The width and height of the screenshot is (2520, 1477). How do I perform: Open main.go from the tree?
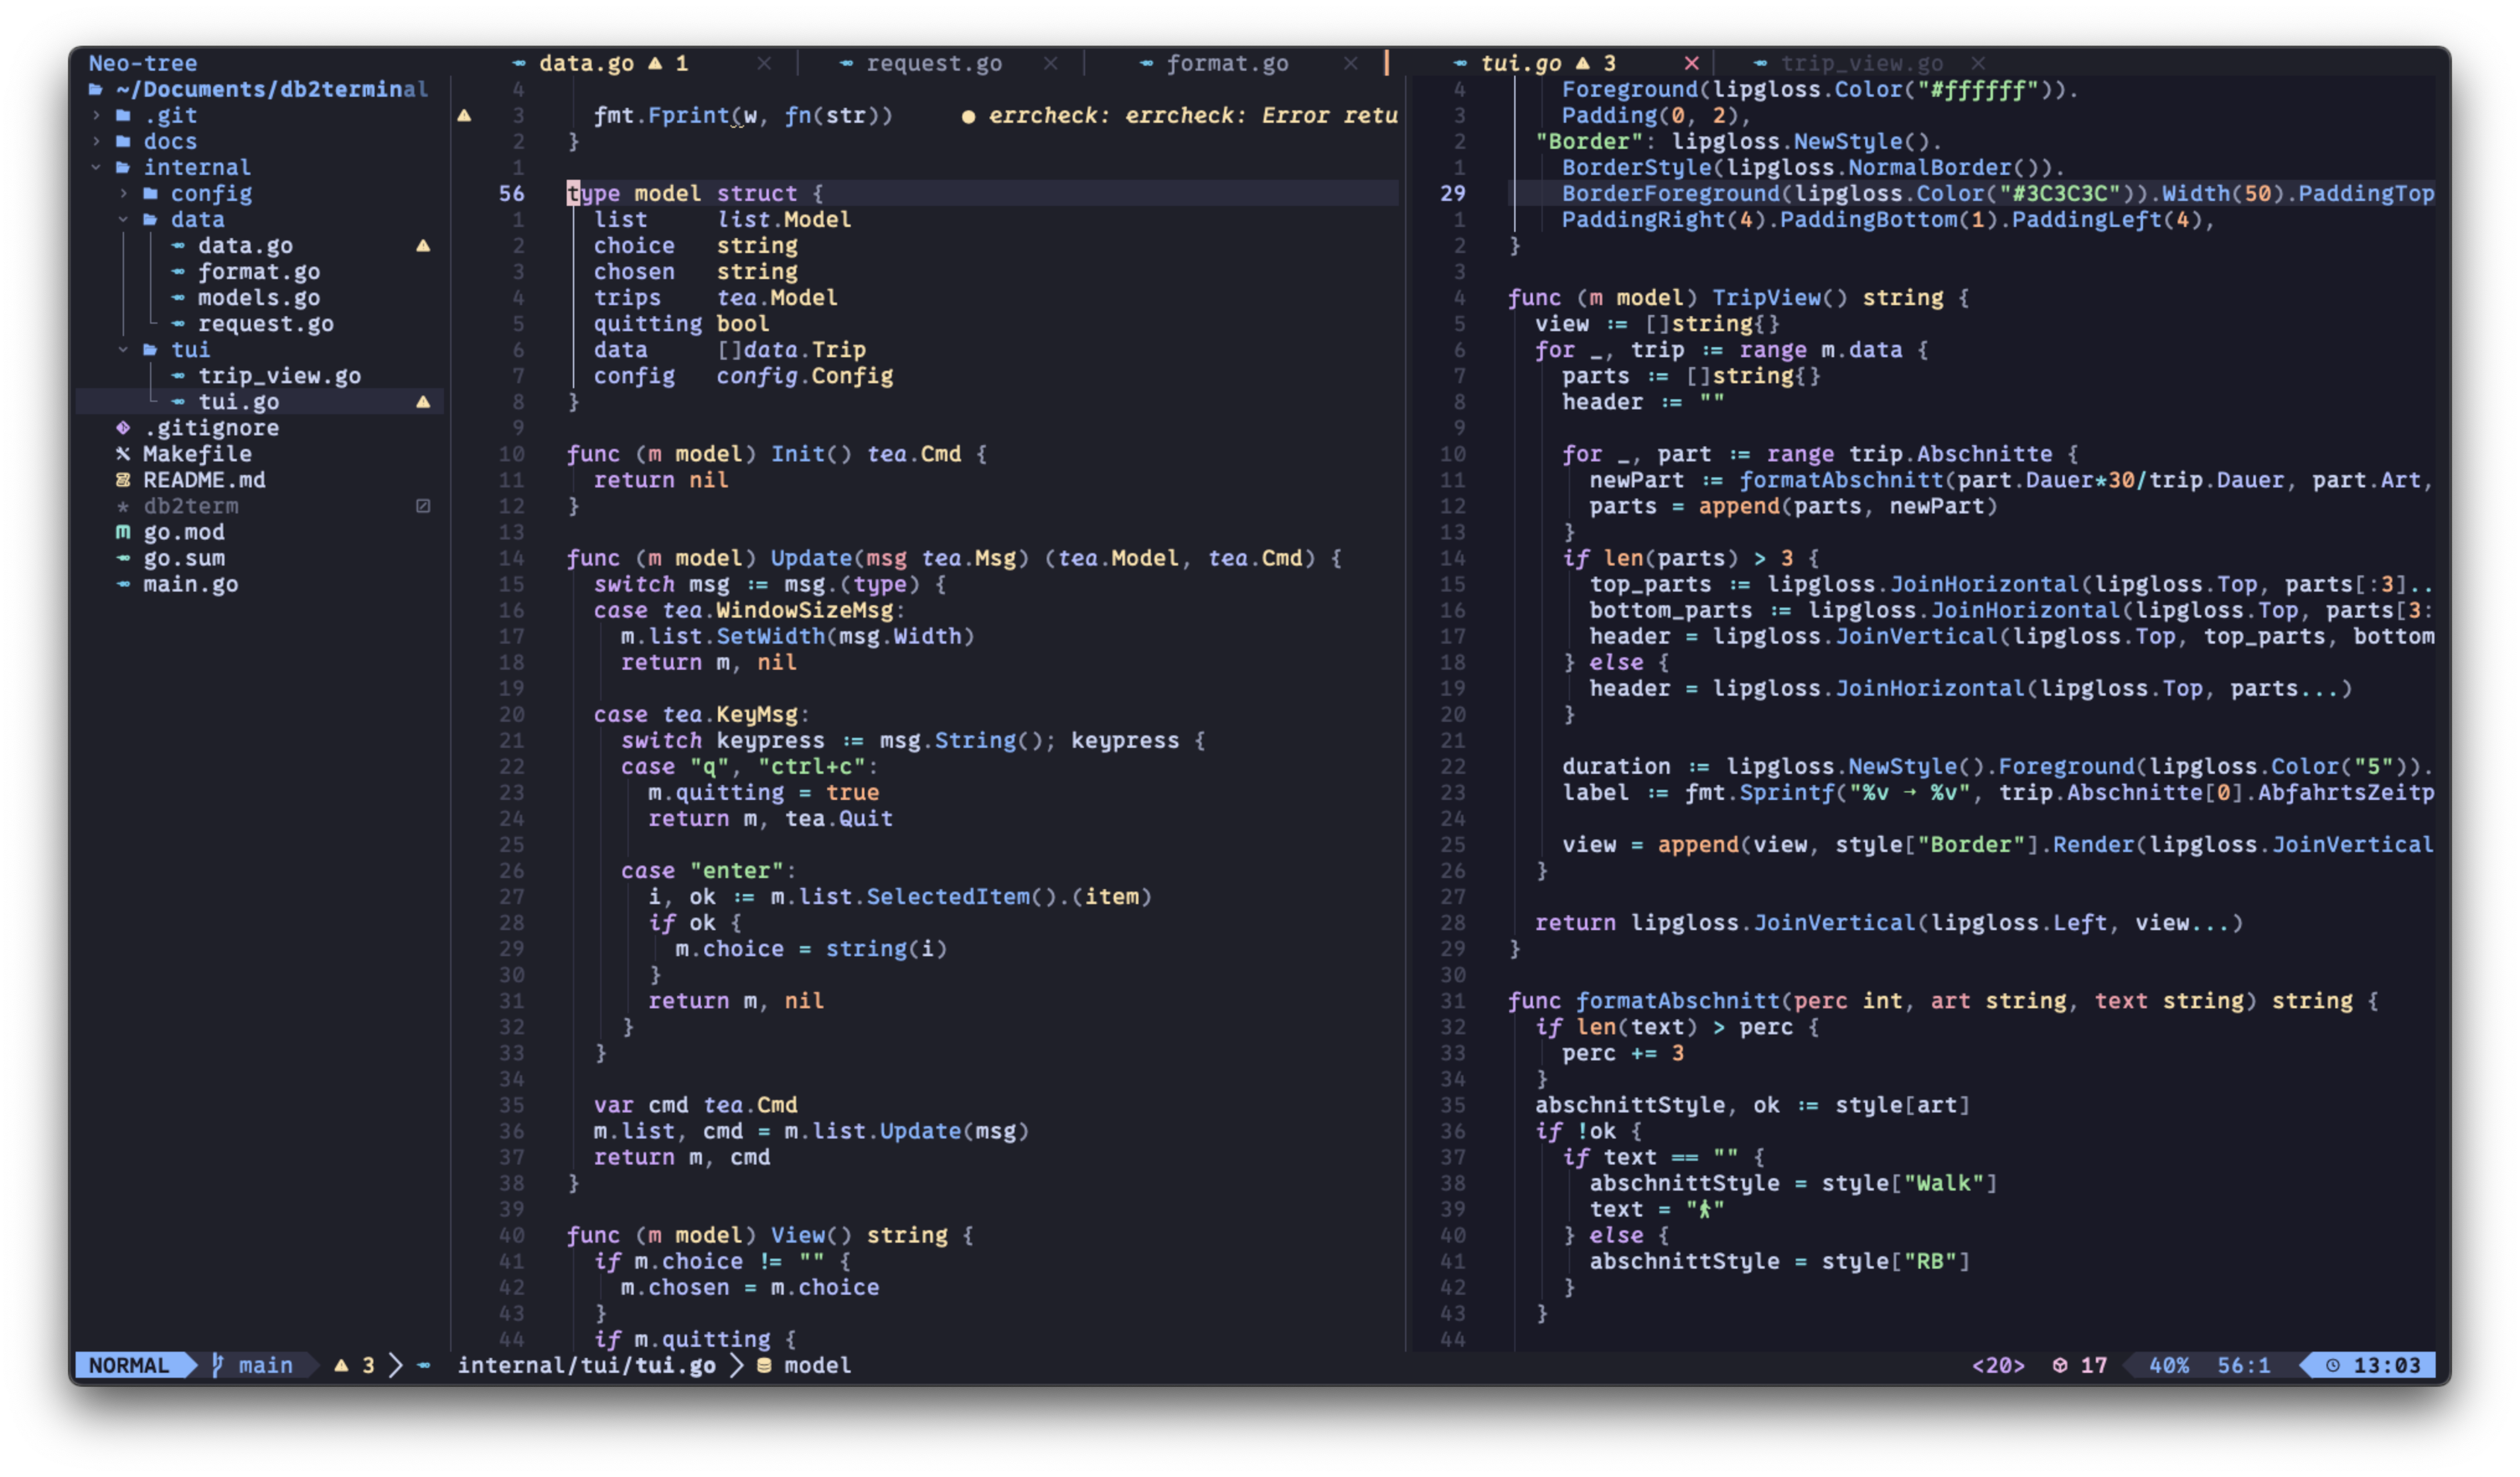coord(191,584)
